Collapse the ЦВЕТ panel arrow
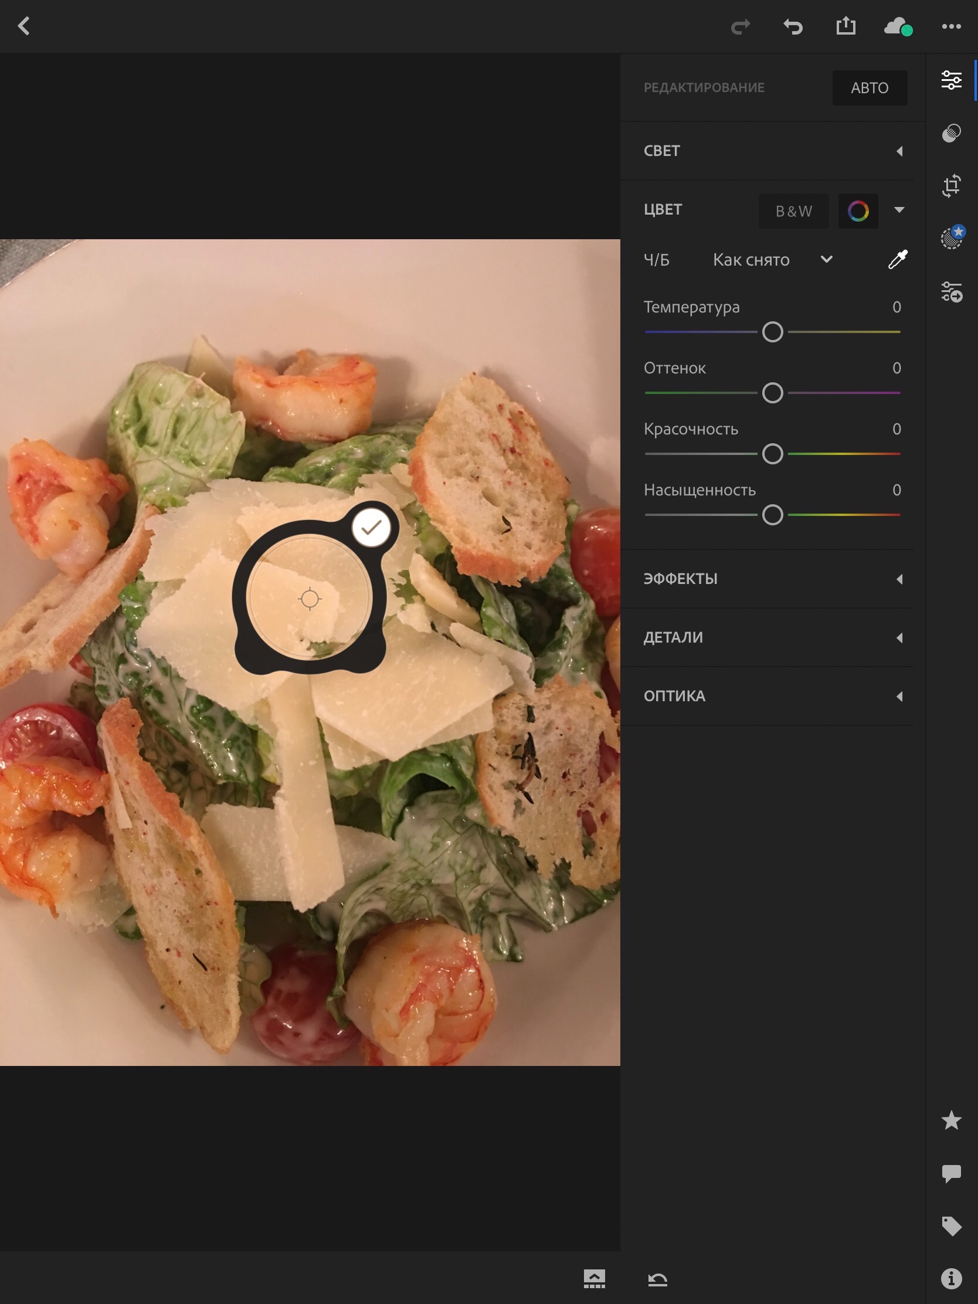Image resolution: width=978 pixels, height=1304 pixels. coord(899,210)
